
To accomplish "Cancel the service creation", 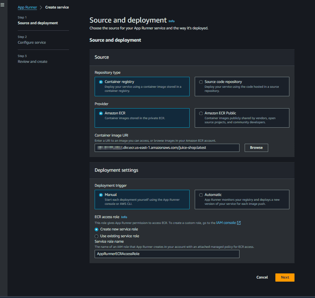I will tap(262, 278).
